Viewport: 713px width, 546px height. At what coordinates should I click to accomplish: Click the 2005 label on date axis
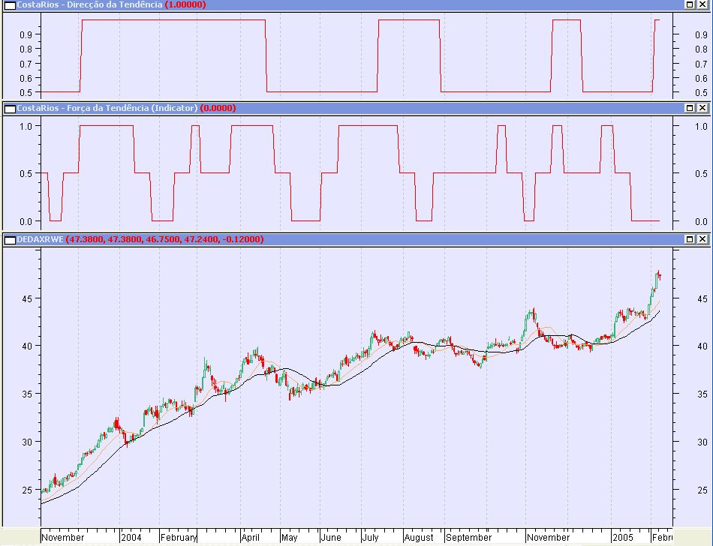coord(622,538)
